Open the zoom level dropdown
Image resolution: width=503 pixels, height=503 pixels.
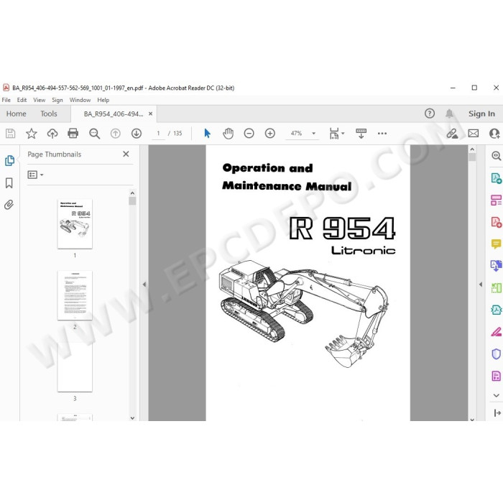pyautogui.click(x=314, y=134)
